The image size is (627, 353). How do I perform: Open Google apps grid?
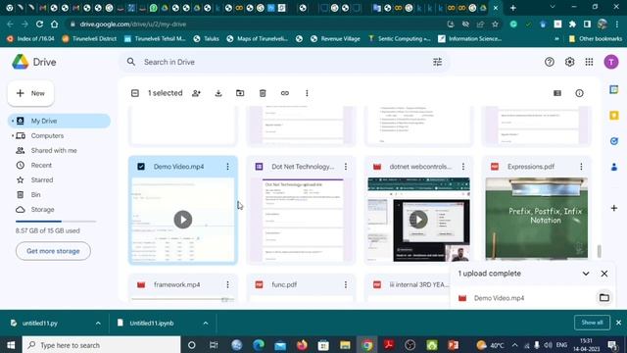pyautogui.click(x=589, y=62)
